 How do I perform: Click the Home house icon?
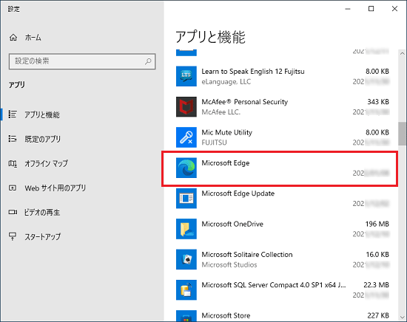[x=13, y=38]
